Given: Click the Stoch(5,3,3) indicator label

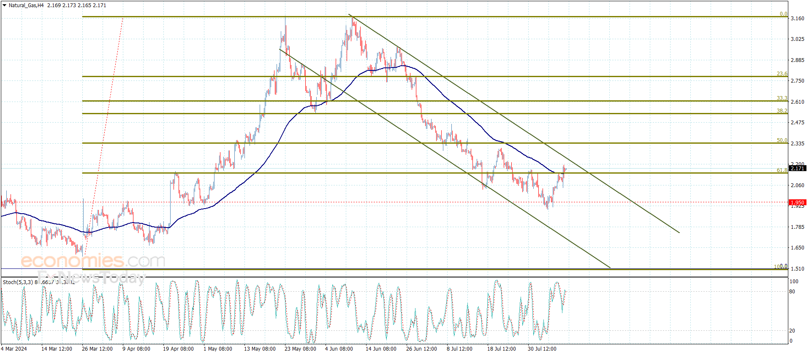Looking at the screenshot, I should (x=18, y=282).
